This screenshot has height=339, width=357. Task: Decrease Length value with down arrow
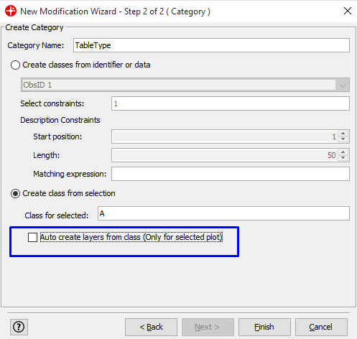[343, 157]
